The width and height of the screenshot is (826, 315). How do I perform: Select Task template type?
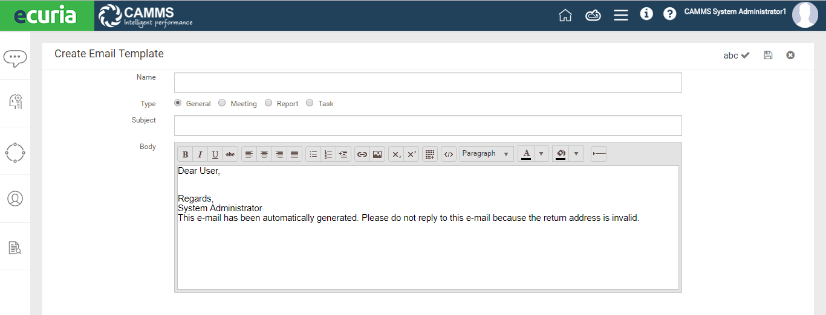(x=310, y=103)
